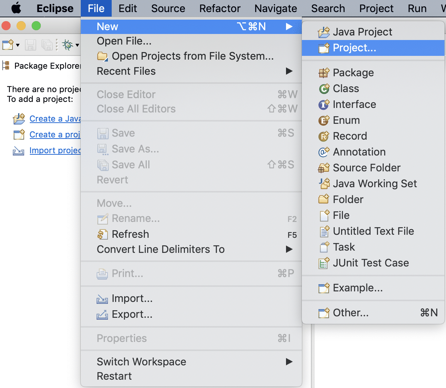
Task: Click the Import projects link icon
Action: point(18,151)
